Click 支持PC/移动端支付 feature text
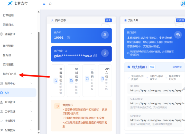Image resolution: width=185 pixels, height=134 pixels. click(x=156, y=78)
